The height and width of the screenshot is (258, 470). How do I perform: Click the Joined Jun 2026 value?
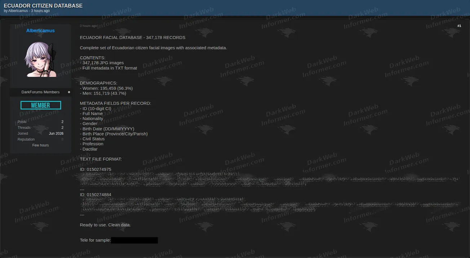56,134
